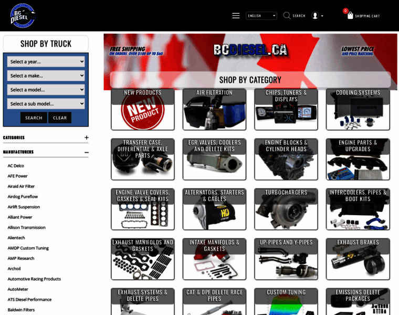Click the SHOPPING CART label

pos(367,16)
